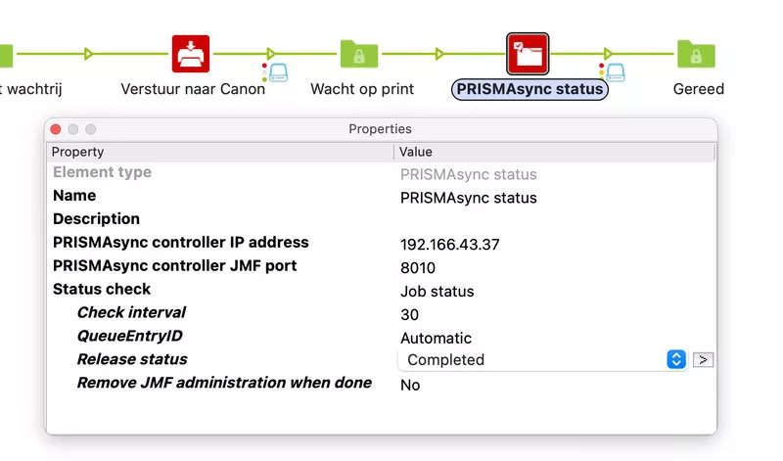Click the Gereed folder icon
This screenshot has width=783, height=461.
[696, 54]
